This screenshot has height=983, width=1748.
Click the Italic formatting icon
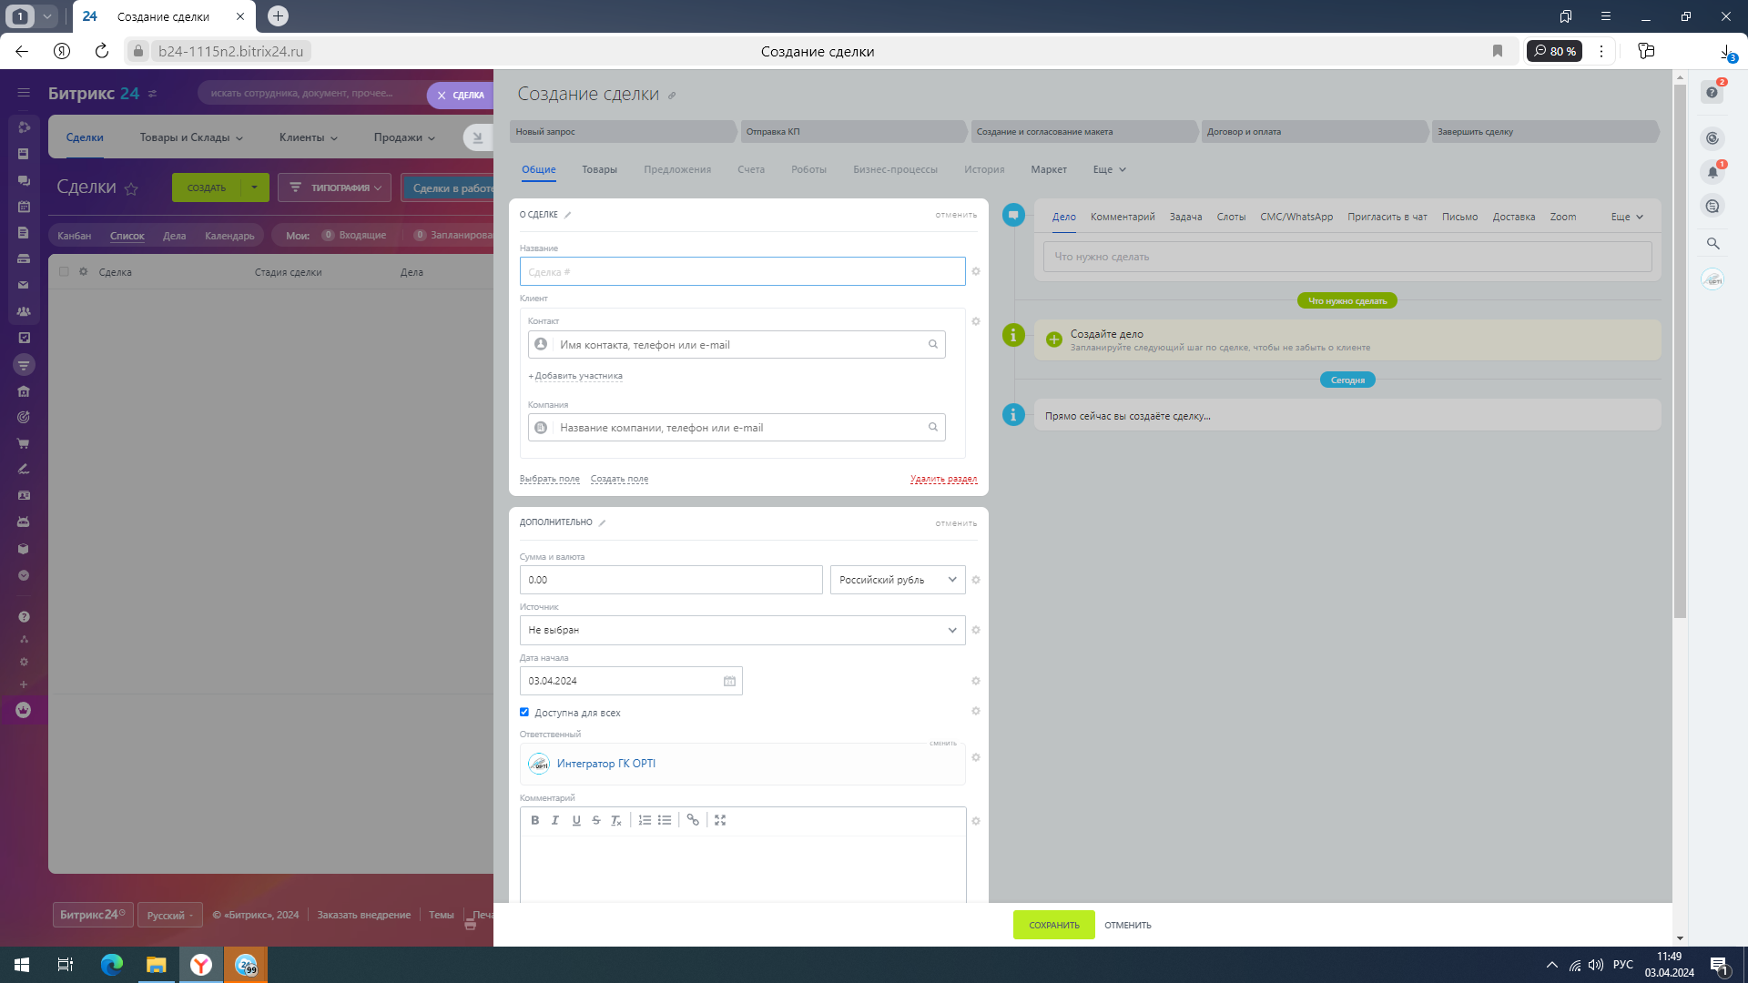click(554, 820)
